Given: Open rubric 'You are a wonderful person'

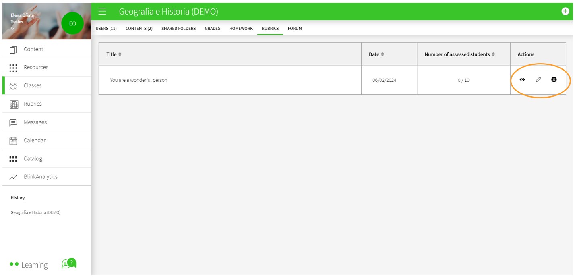Looking at the screenshot, I should point(139,80).
